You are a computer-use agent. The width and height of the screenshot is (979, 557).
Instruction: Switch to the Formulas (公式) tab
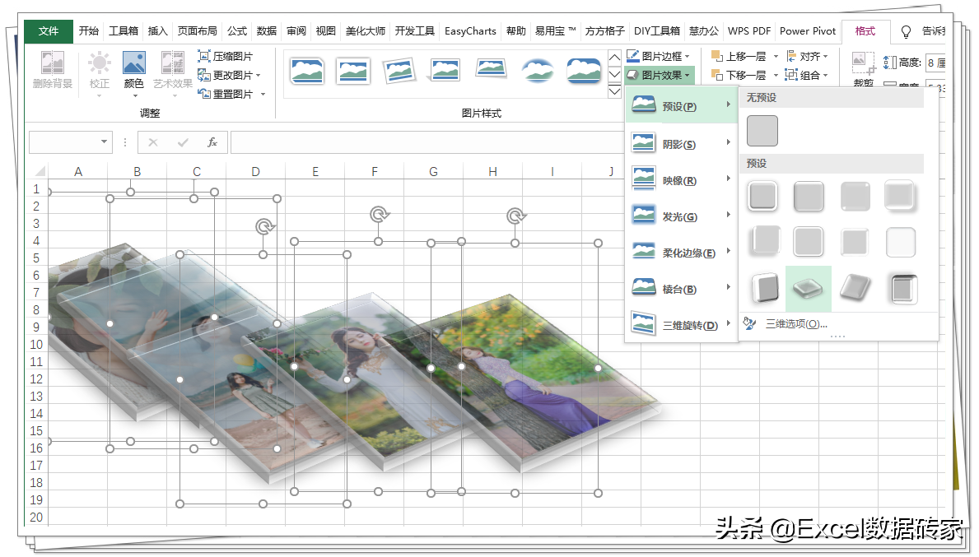(236, 30)
